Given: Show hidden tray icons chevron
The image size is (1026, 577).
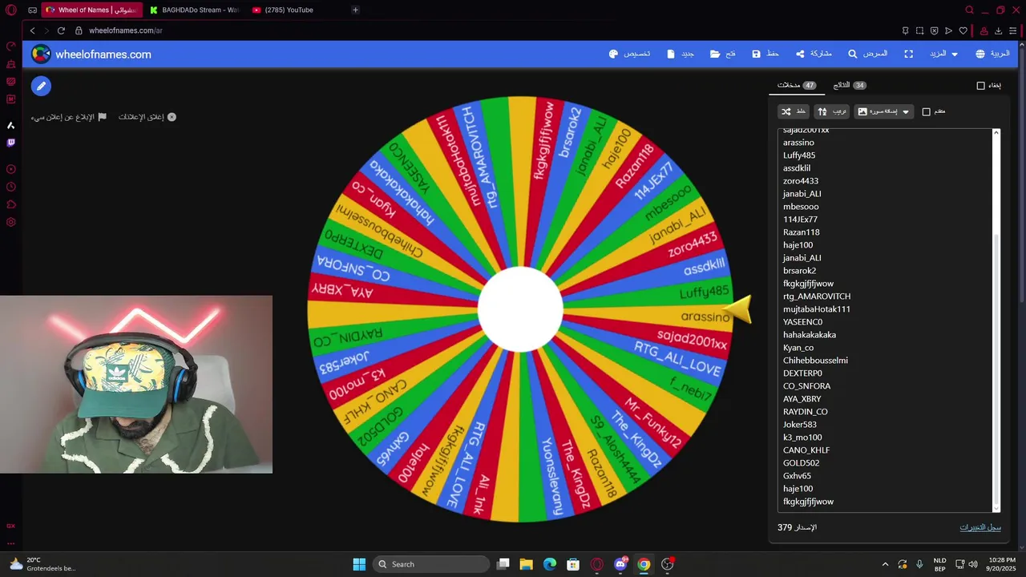Looking at the screenshot, I should pyautogui.click(x=885, y=564).
